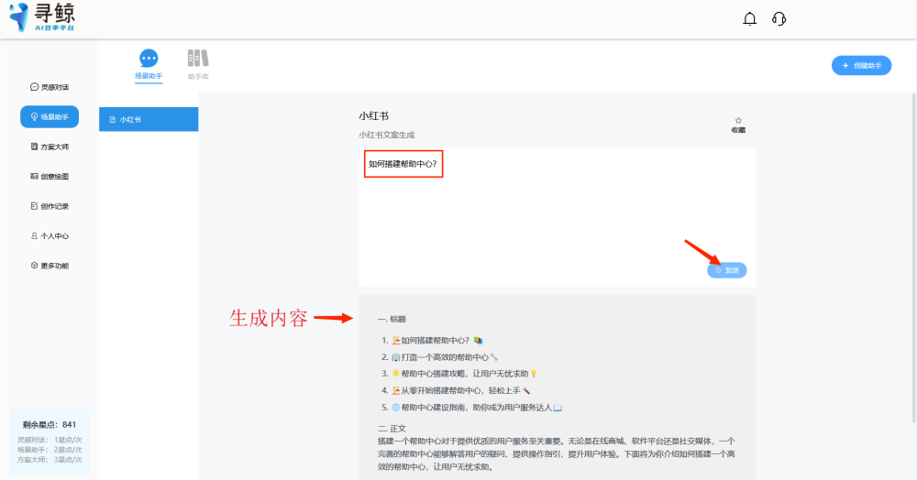Open 方案大师 from the sidebar

[50, 147]
